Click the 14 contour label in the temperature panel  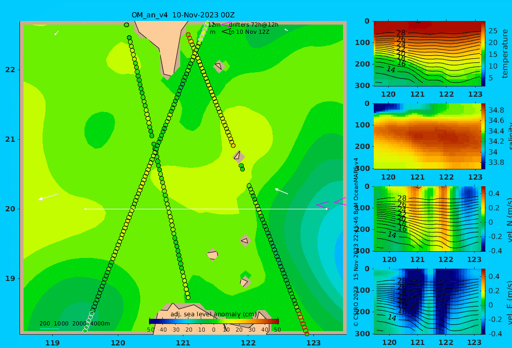coord(391,70)
